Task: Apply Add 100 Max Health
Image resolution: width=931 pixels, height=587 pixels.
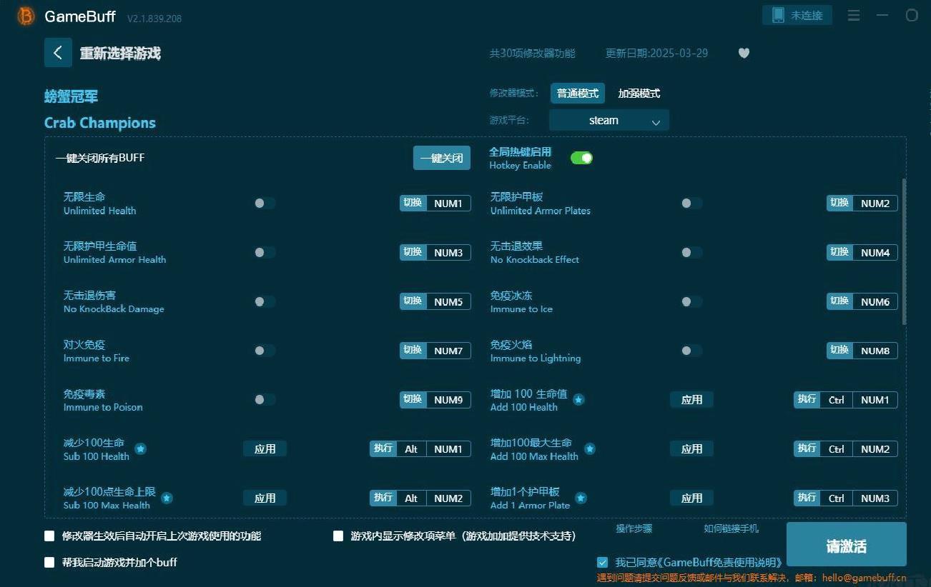Action: point(691,449)
